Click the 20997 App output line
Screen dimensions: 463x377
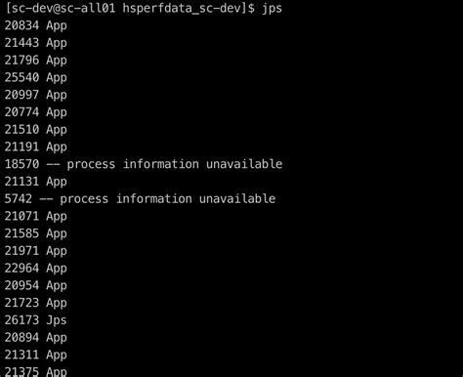(x=36, y=95)
